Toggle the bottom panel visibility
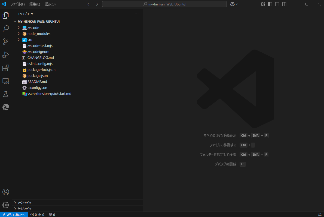Image resolution: width=324 pixels, height=217 pixels. (x=277, y=4)
